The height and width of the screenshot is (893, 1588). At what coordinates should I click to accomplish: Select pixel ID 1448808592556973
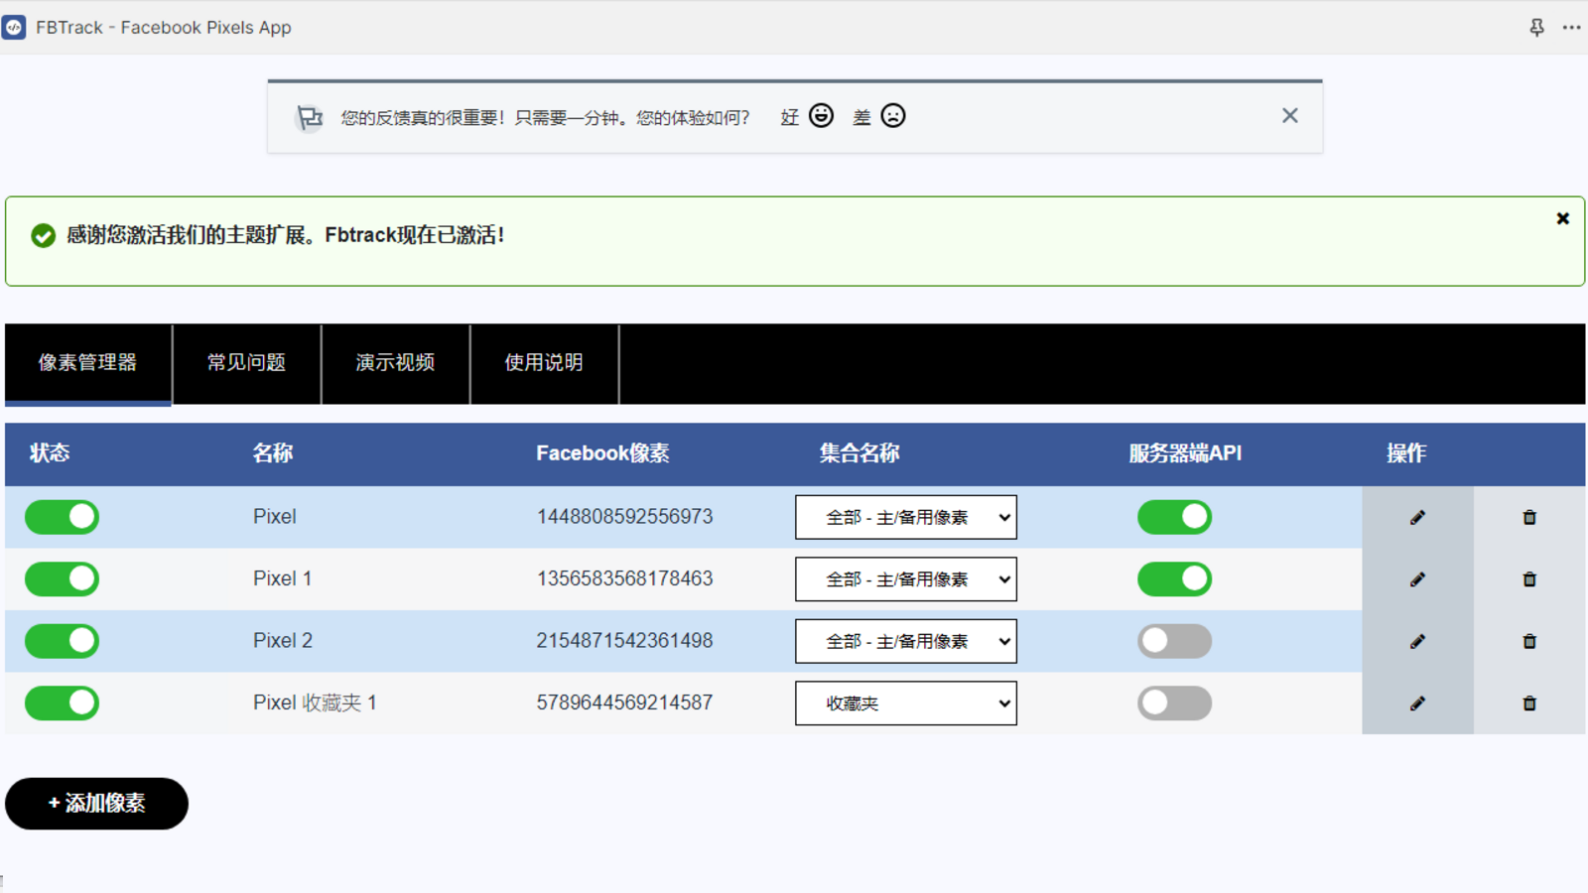[x=624, y=517]
